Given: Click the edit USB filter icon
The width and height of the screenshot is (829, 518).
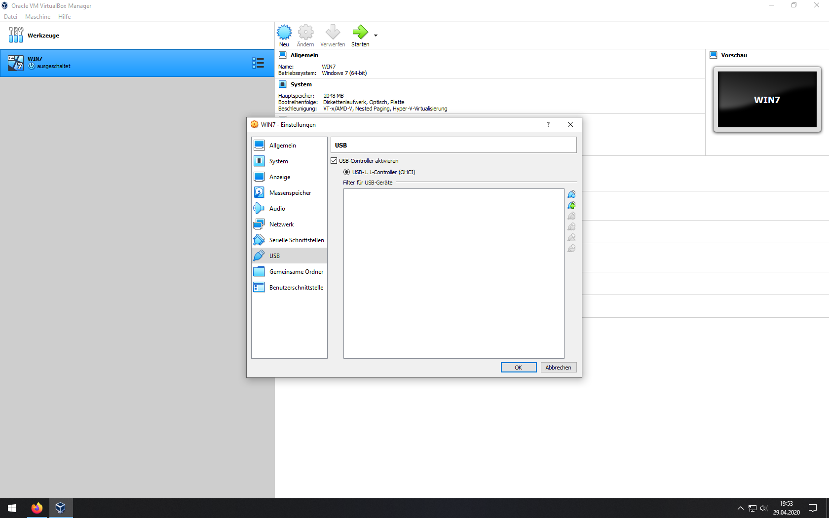Looking at the screenshot, I should (x=571, y=216).
